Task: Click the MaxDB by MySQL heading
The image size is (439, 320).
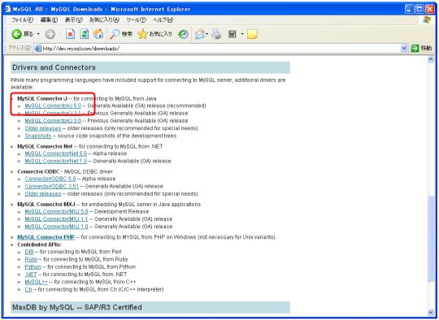Action: pos(77,308)
